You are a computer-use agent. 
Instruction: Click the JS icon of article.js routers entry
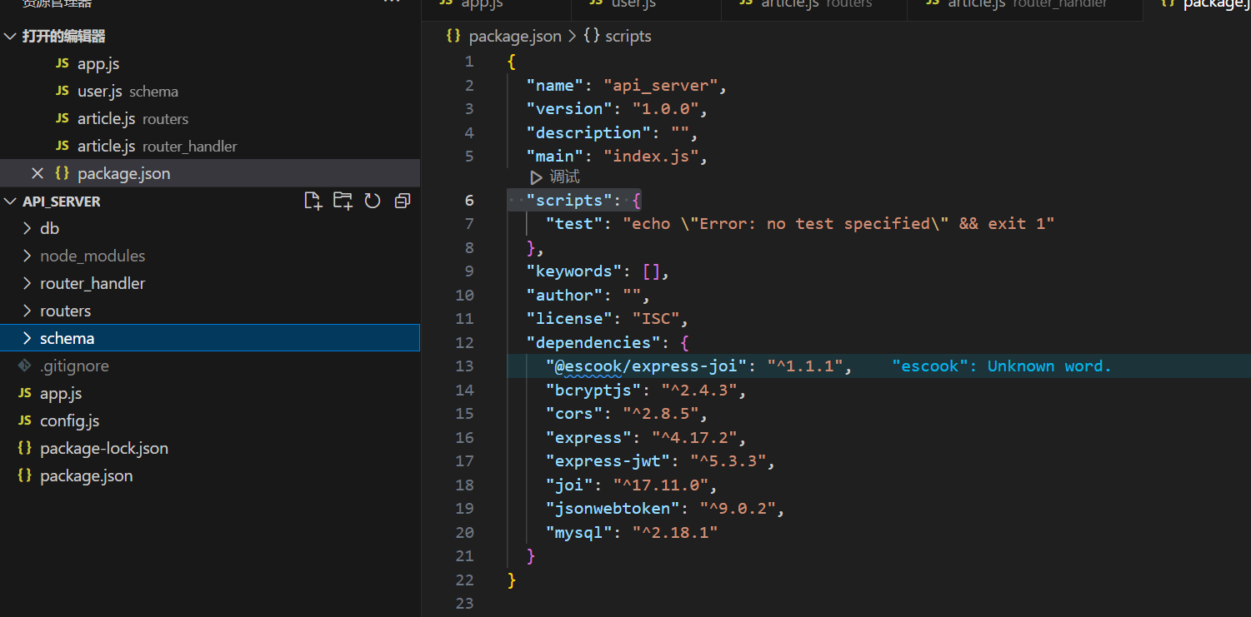point(63,118)
